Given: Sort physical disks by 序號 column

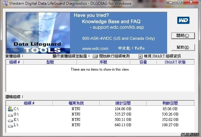Looking at the screenshot, I should pyautogui.click(x=103, y=62).
